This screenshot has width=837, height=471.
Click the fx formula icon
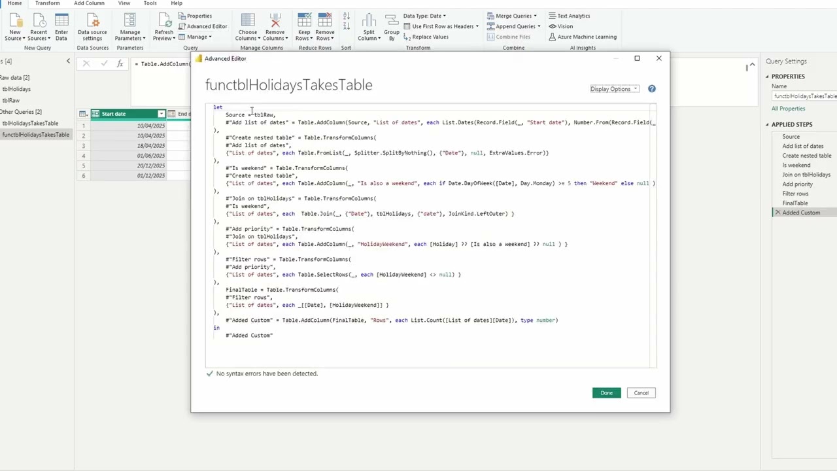click(x=120, y=63)
